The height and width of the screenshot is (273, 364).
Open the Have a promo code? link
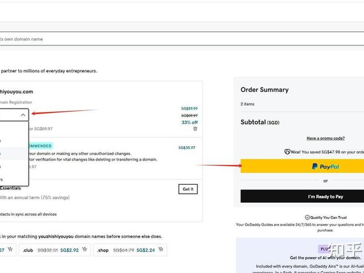coord(325,138)
